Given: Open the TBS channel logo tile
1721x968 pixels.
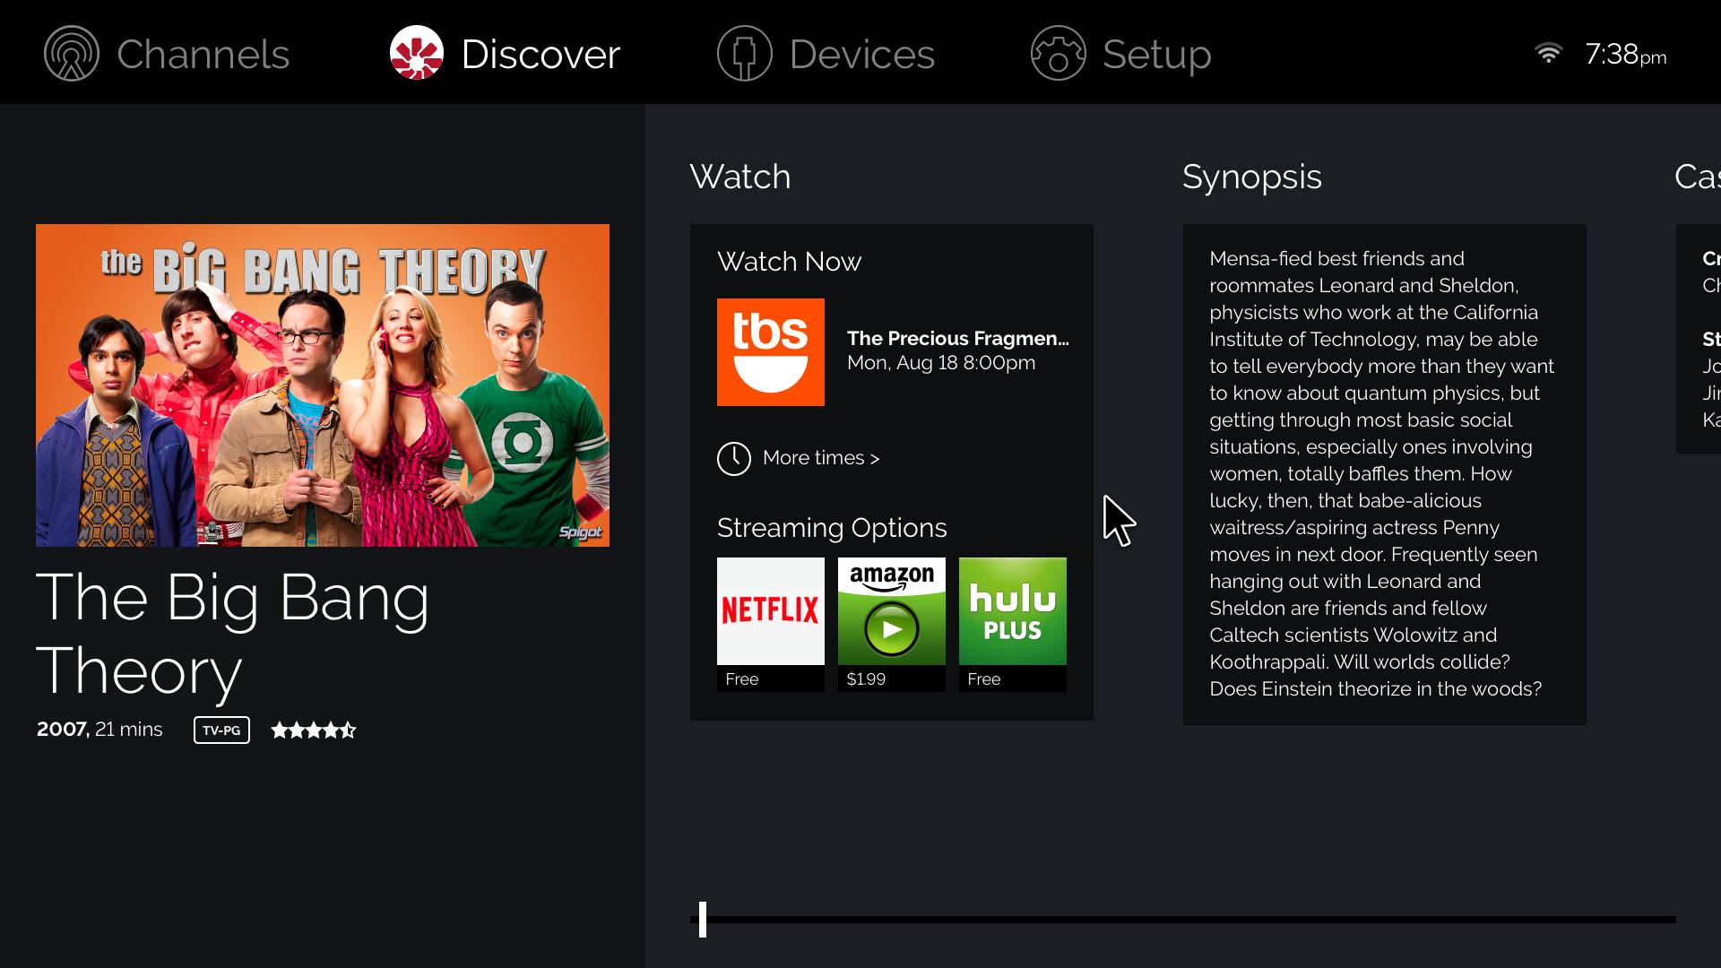Looking at the screenshot, I should (x=771, y=352).
